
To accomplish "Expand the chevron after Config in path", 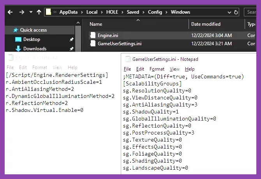I will tap(166, 12).
